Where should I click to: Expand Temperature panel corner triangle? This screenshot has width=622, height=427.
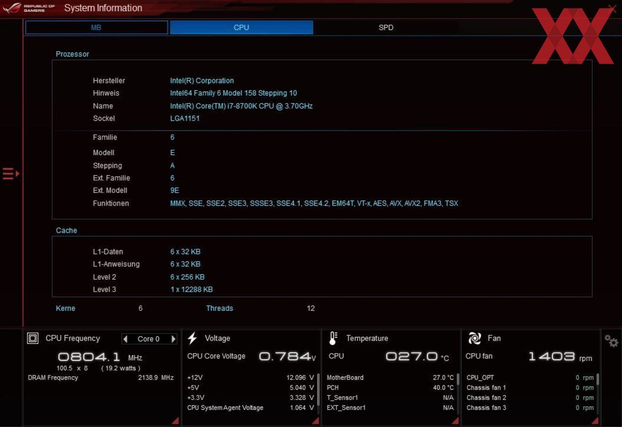pyautogui.click(x=455, y=420)
